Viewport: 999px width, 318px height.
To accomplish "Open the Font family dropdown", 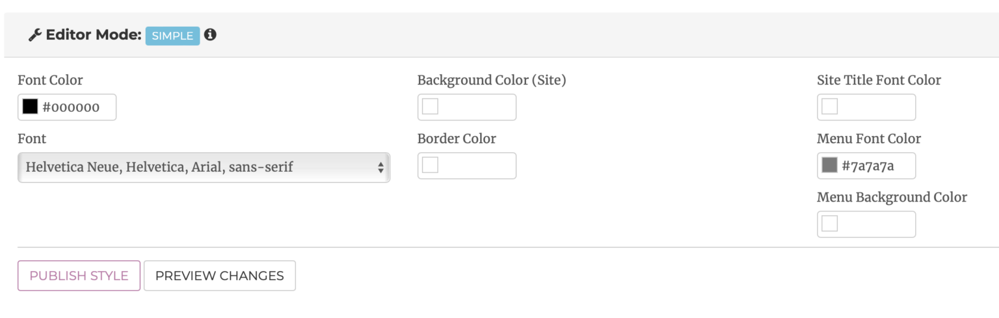I will click(x=195, y=167).
